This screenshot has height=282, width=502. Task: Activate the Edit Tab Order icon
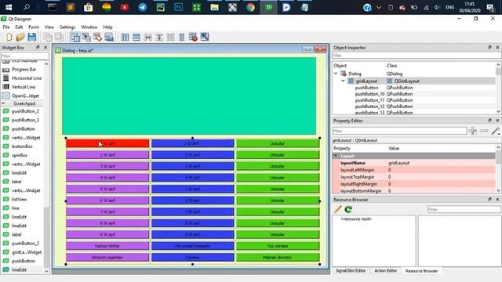pos(109,37)
